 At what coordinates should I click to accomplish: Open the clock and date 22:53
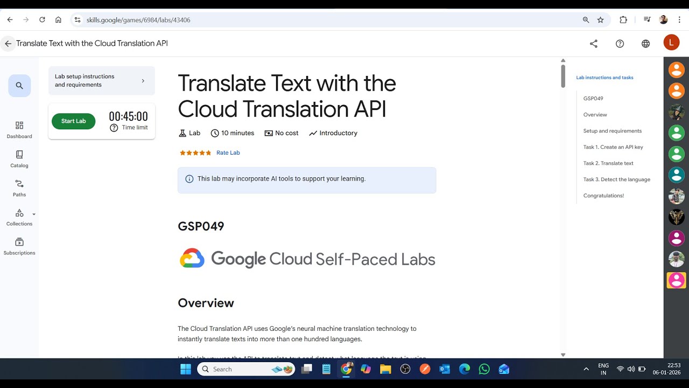(x=666, y=369)
